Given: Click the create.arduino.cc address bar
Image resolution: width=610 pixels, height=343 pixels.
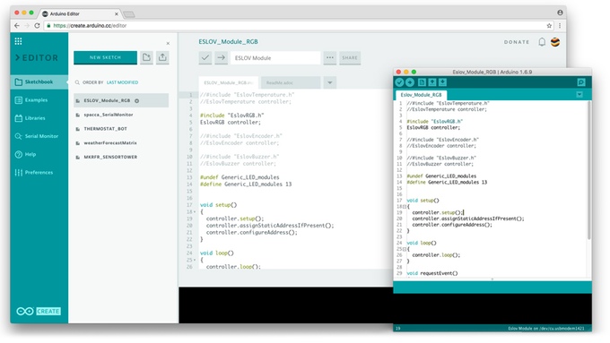Looking at the screenshot, I should 298,26.
